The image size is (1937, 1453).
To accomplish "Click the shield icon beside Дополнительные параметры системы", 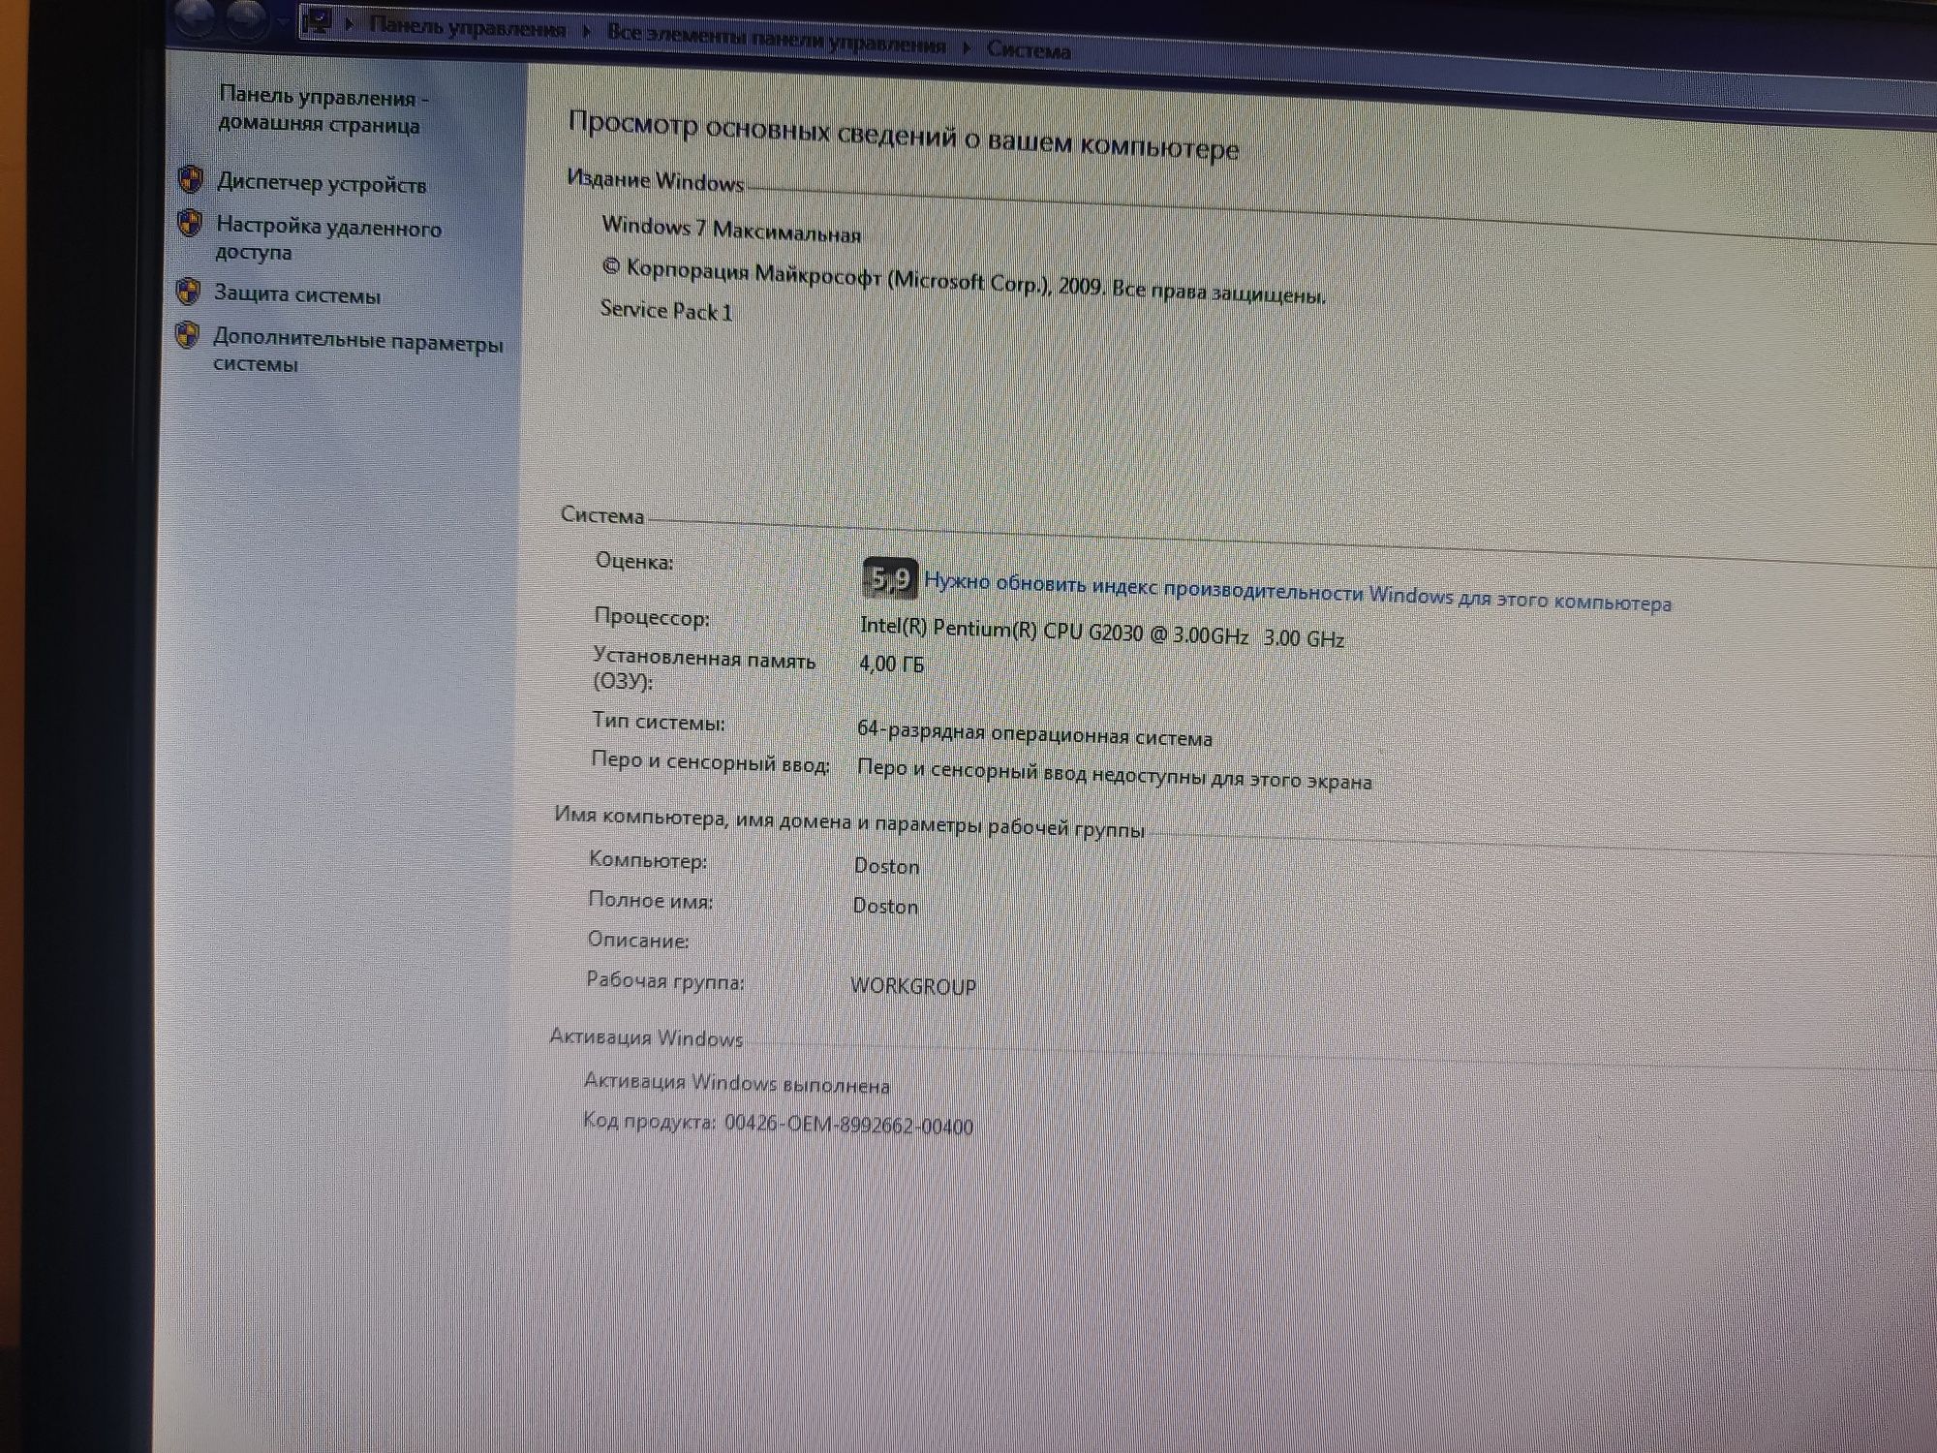I will click(187, 335).
